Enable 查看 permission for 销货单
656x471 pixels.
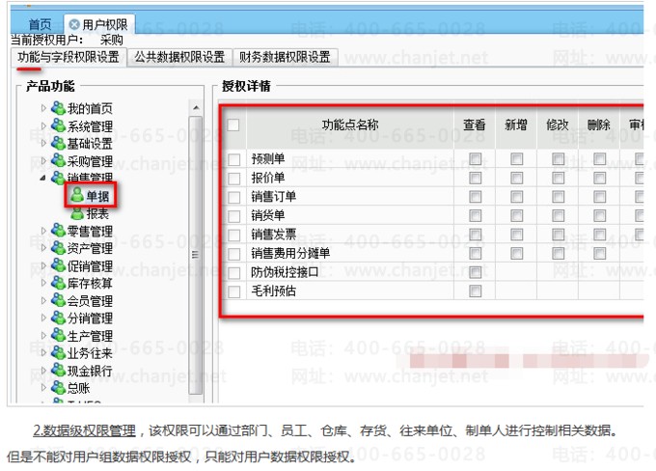[x=476, y=215]
